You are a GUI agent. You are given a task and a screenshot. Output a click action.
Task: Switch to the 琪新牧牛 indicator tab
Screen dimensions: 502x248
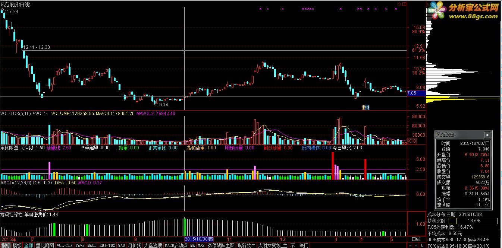click(x=247, y=245)
